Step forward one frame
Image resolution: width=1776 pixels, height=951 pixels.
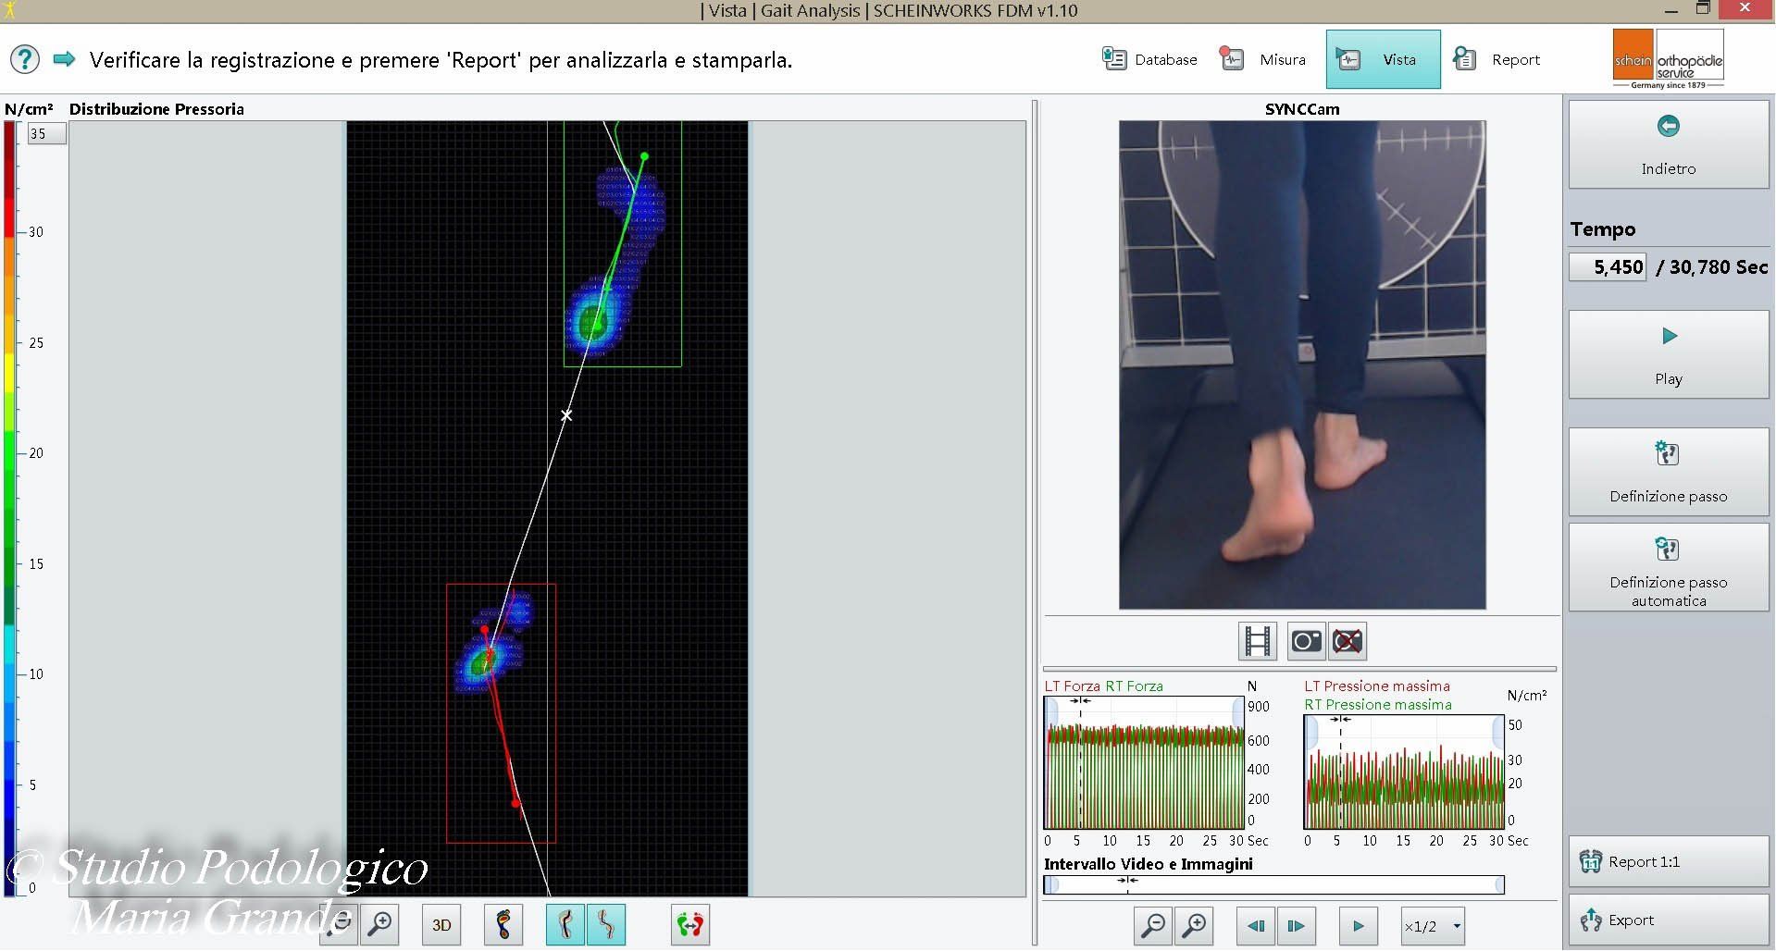coord(1296,925)
